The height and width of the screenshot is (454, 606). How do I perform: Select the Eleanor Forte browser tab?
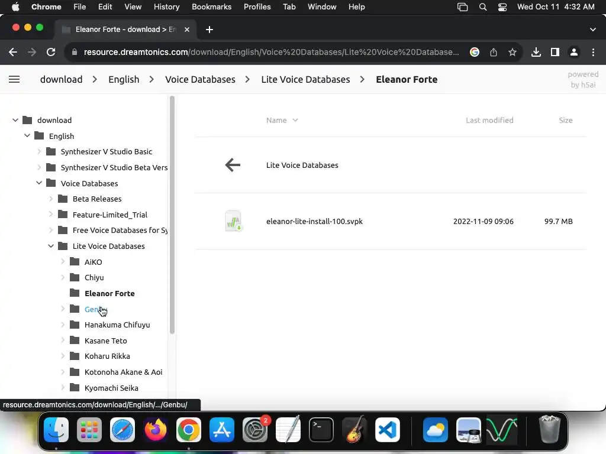pyautogui.click(x=125, y=30)
